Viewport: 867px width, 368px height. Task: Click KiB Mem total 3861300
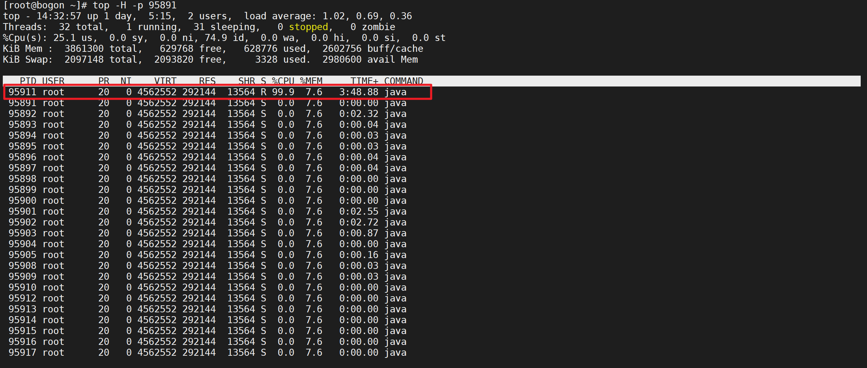(84, 49)
